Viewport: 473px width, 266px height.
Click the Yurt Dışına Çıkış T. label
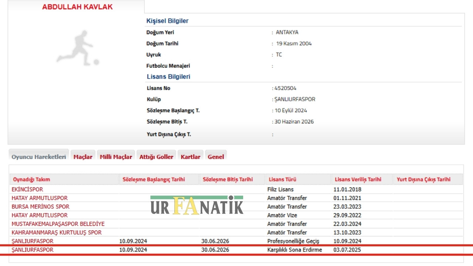169,134
